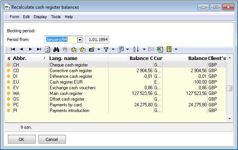
Task: Expand the dropdown next to the report icon
Action: [x=176, y=49]
